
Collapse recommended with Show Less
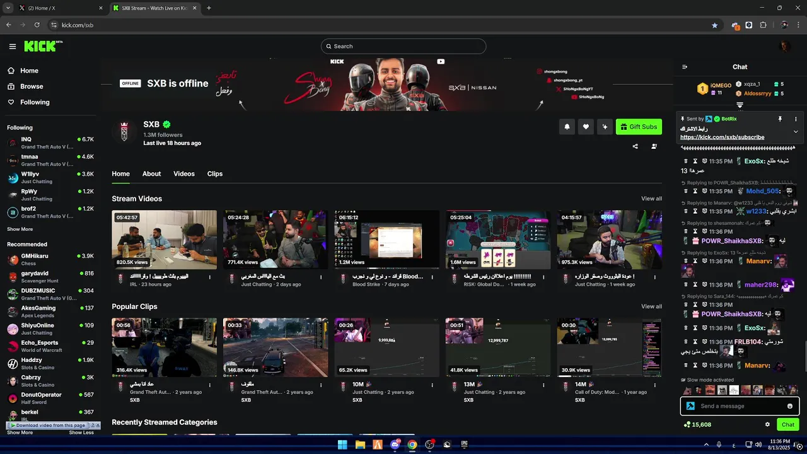81,433
